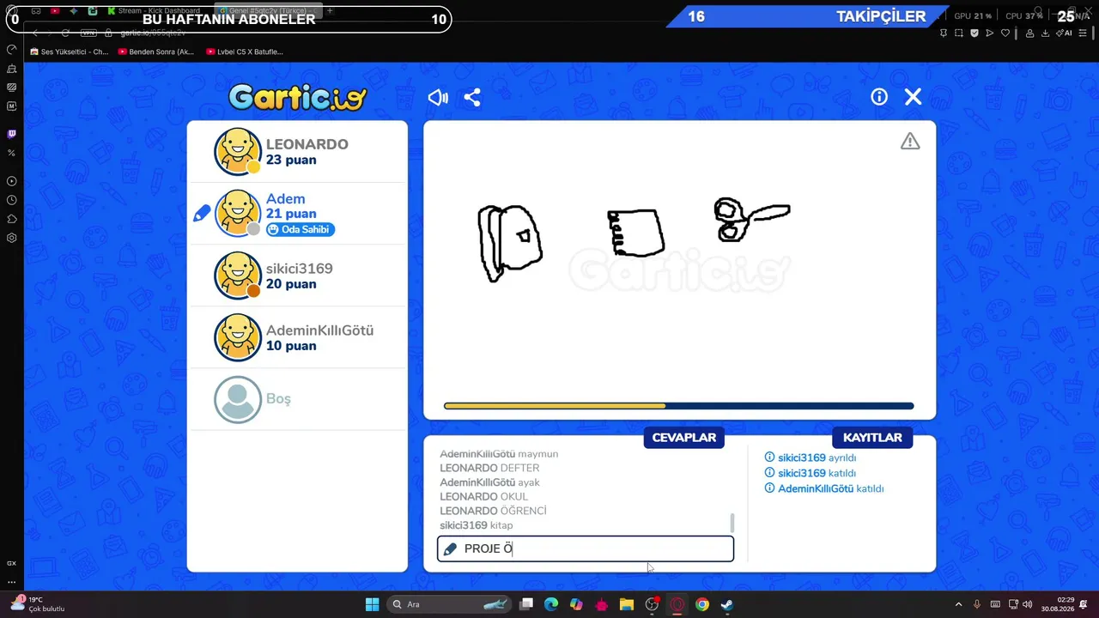Viewport: 1099px width, 618px height.
Task: Open the snapshot tool in browser toolbar
Action: (x=958, y=33)
